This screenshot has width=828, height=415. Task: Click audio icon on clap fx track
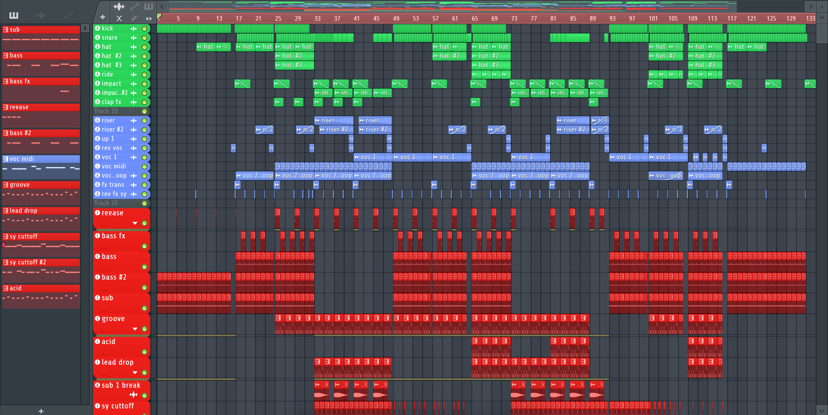coord(133,102)
